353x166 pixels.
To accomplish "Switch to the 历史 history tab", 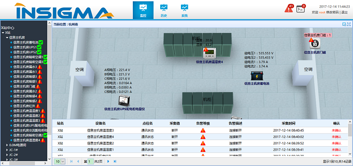I will [164, 10].
